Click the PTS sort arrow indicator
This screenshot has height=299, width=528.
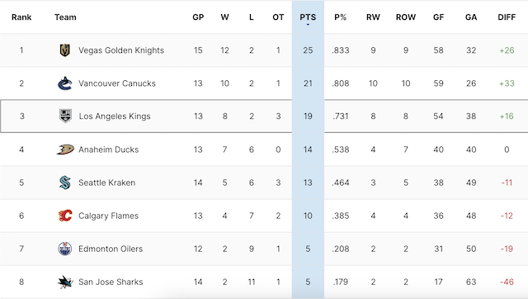point(308,24)
